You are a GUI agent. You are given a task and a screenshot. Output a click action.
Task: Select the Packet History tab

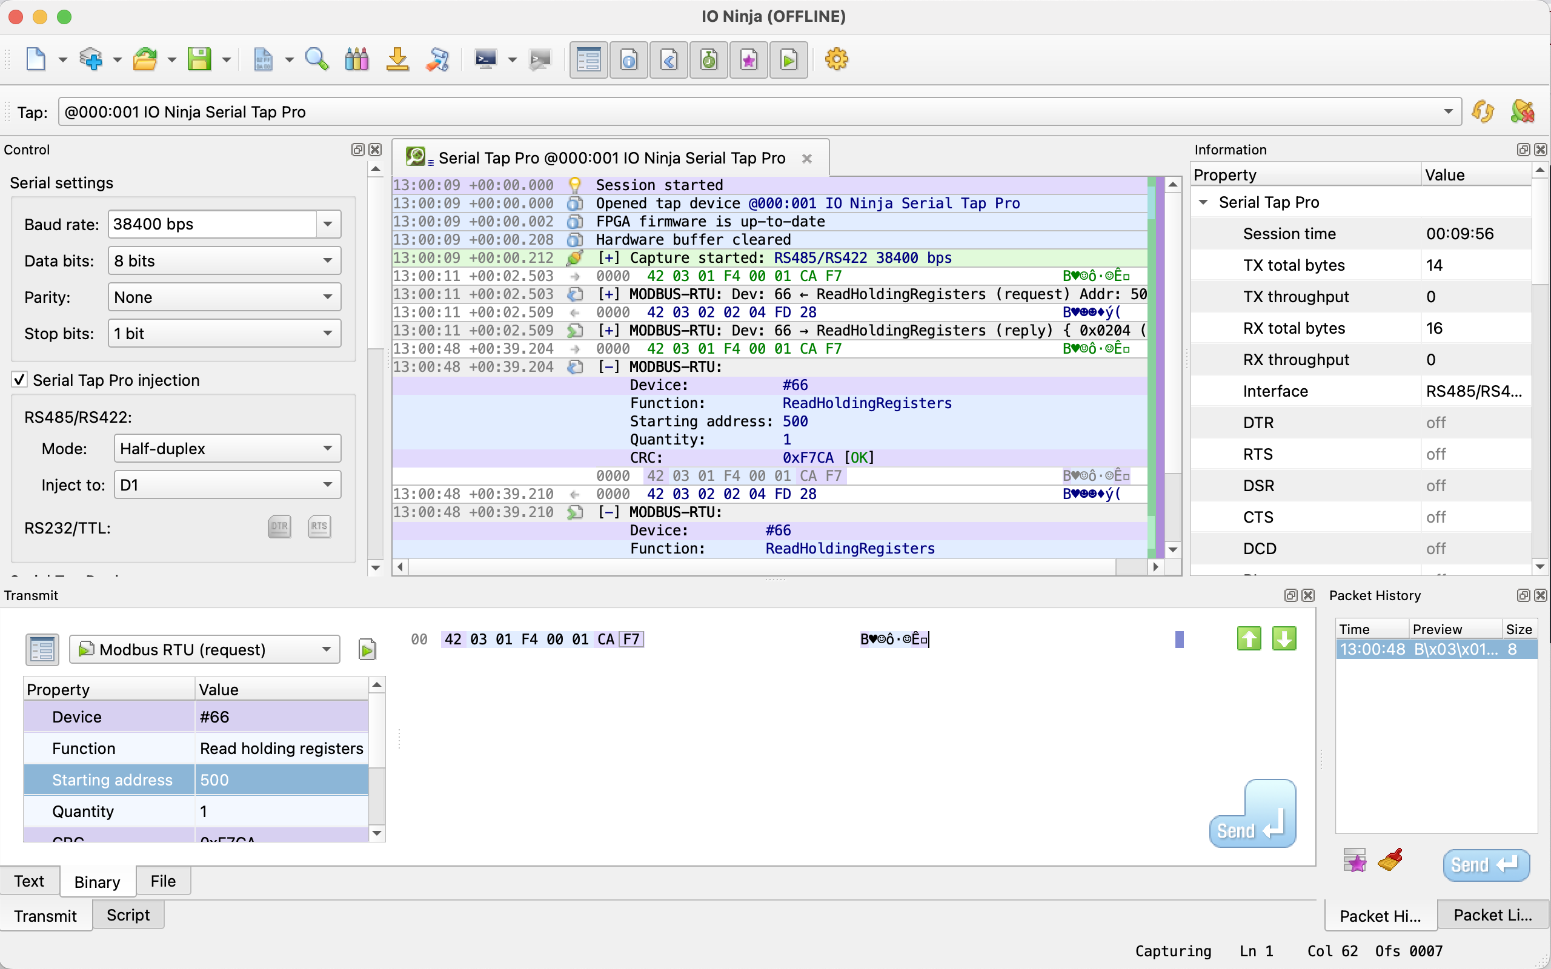pos(1381,916)
